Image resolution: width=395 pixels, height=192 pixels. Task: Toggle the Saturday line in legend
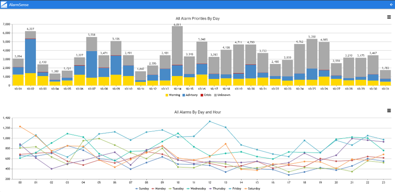pos(252,188)
